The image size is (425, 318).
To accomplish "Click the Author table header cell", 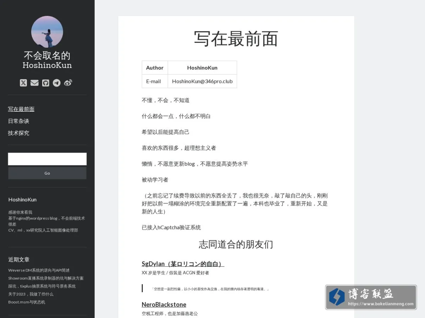I will point(155,68).
